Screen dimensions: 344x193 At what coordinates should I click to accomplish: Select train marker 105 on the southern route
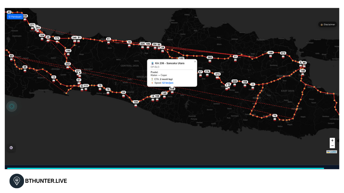[x=135, y=102]
